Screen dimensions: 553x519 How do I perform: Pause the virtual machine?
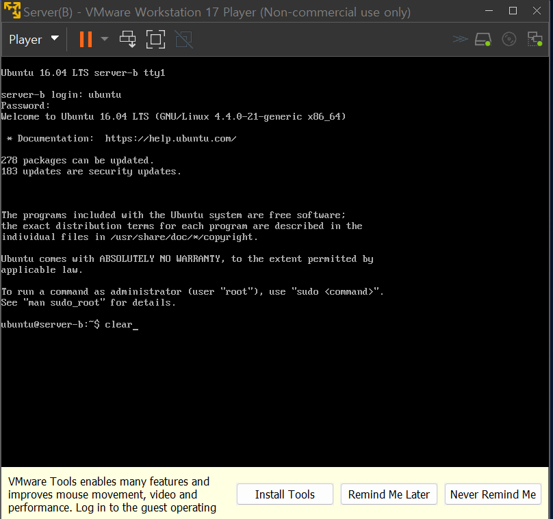point(86,39)
